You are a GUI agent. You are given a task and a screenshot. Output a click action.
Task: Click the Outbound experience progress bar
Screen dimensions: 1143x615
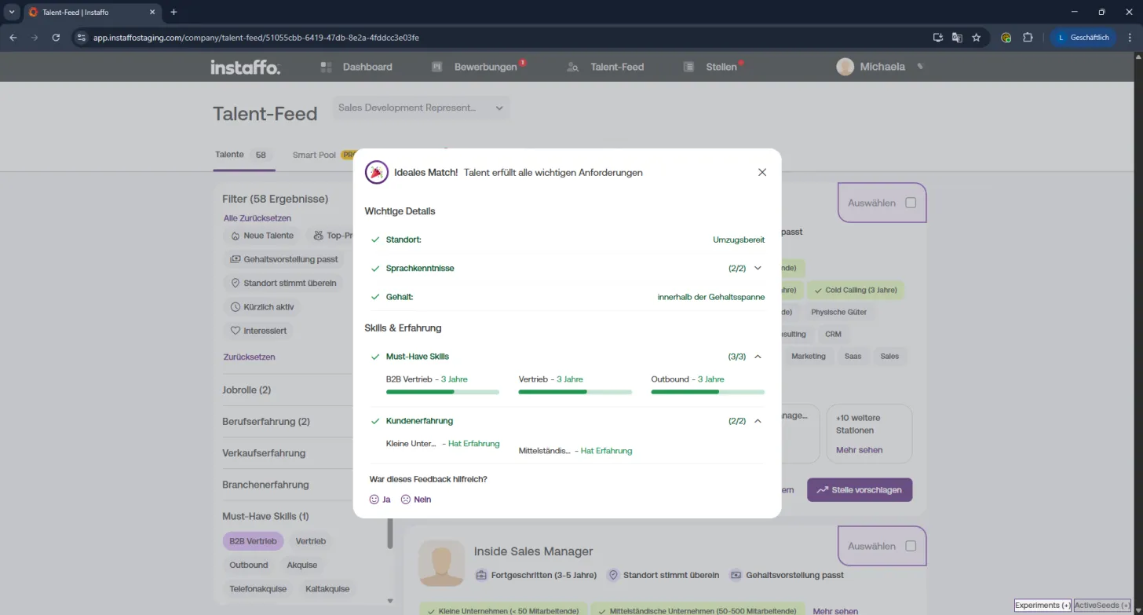coord(708,392)
